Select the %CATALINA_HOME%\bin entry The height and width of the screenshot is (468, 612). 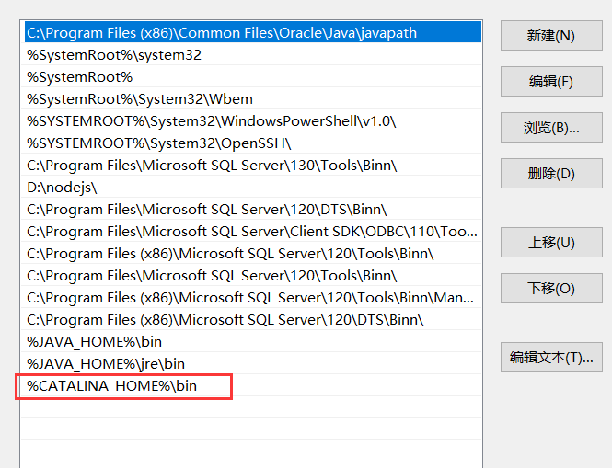pyautogui.click(x=112, y=387)
